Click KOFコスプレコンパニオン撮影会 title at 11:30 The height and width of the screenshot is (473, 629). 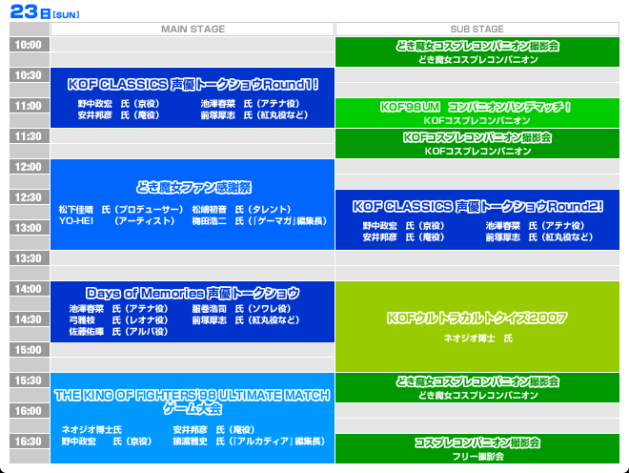pos(477,137)
